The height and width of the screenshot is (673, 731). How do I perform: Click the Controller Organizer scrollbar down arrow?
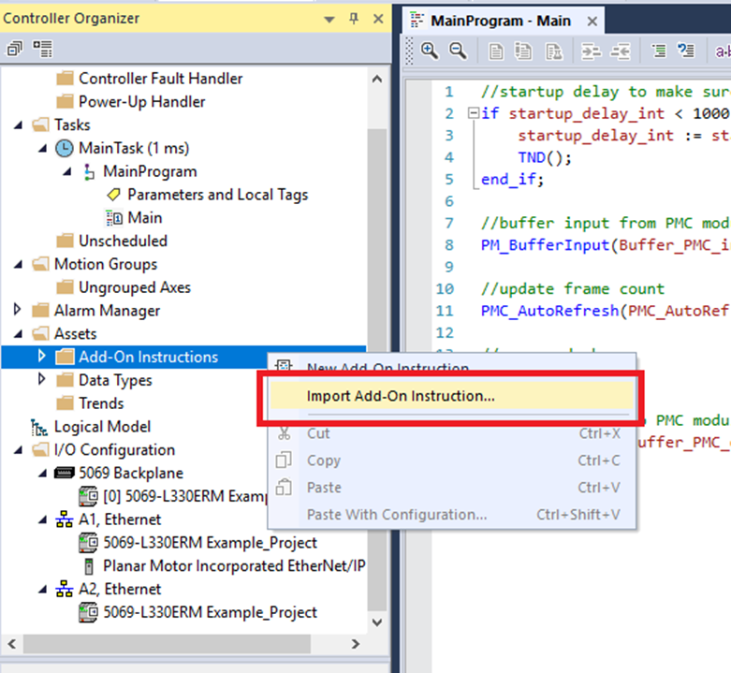click(377, 622)
